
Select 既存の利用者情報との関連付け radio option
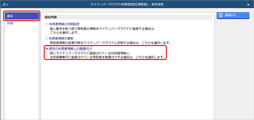[47, 48]
